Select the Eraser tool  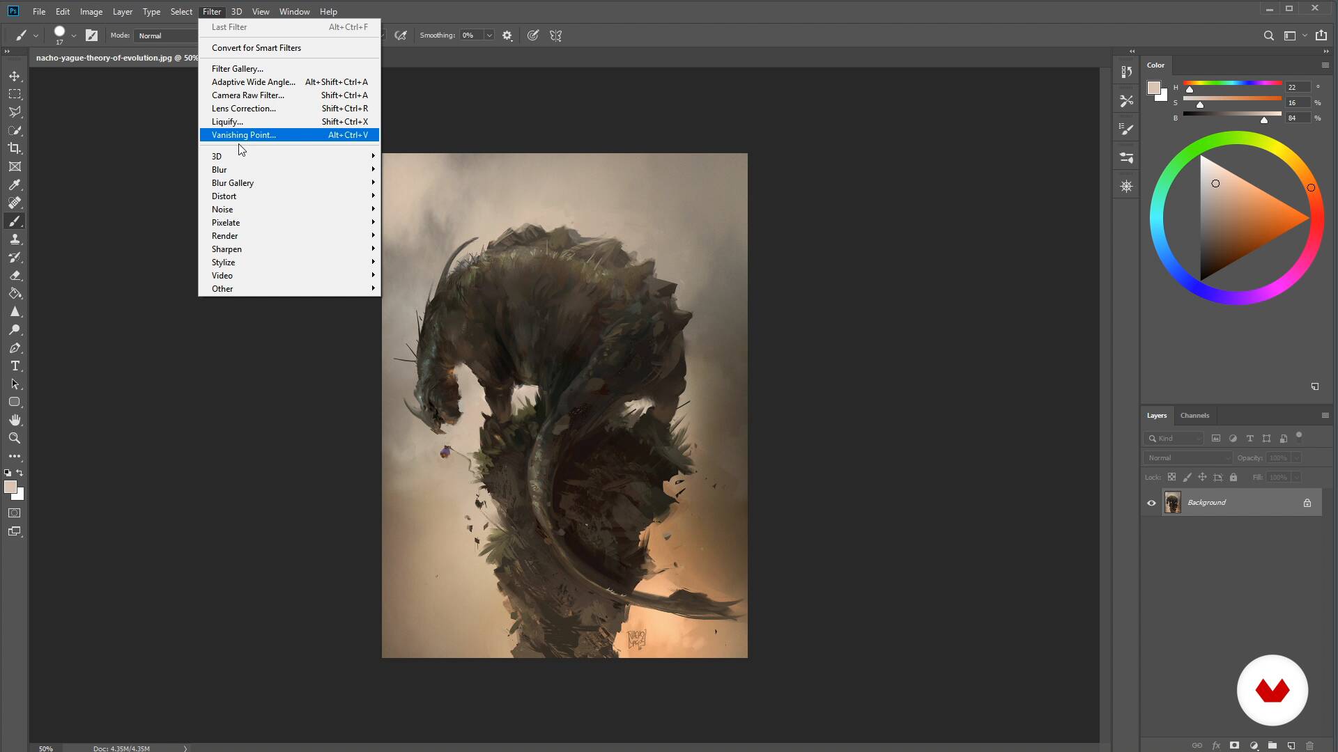[15, 275]
